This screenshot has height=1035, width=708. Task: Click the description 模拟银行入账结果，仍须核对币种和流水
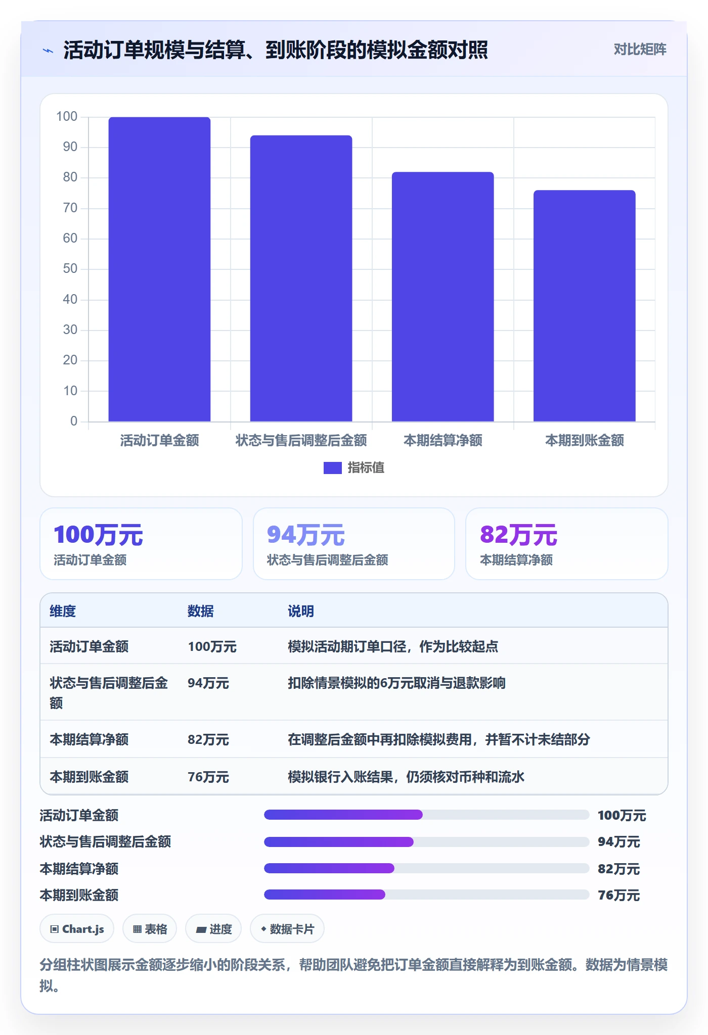(406, 777)
